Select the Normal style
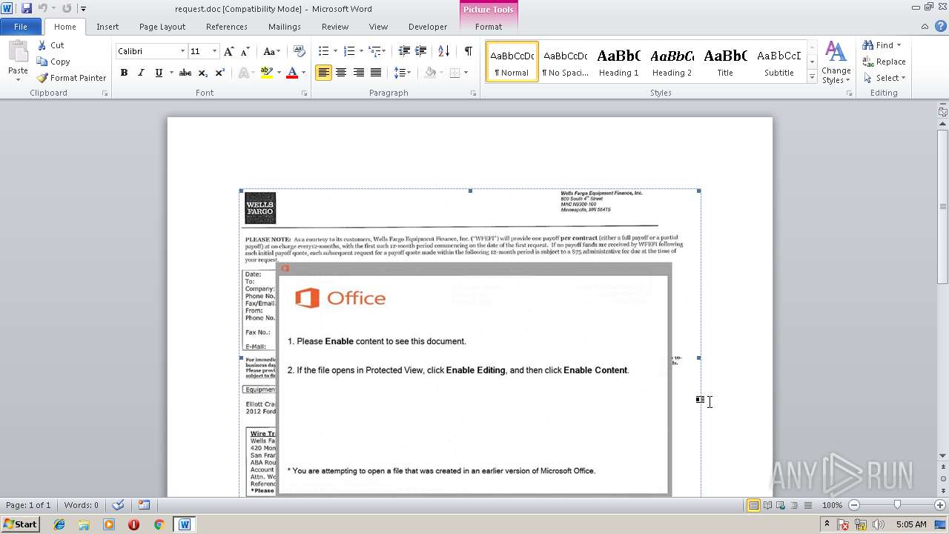949x534 pixels. coord(512,62)
